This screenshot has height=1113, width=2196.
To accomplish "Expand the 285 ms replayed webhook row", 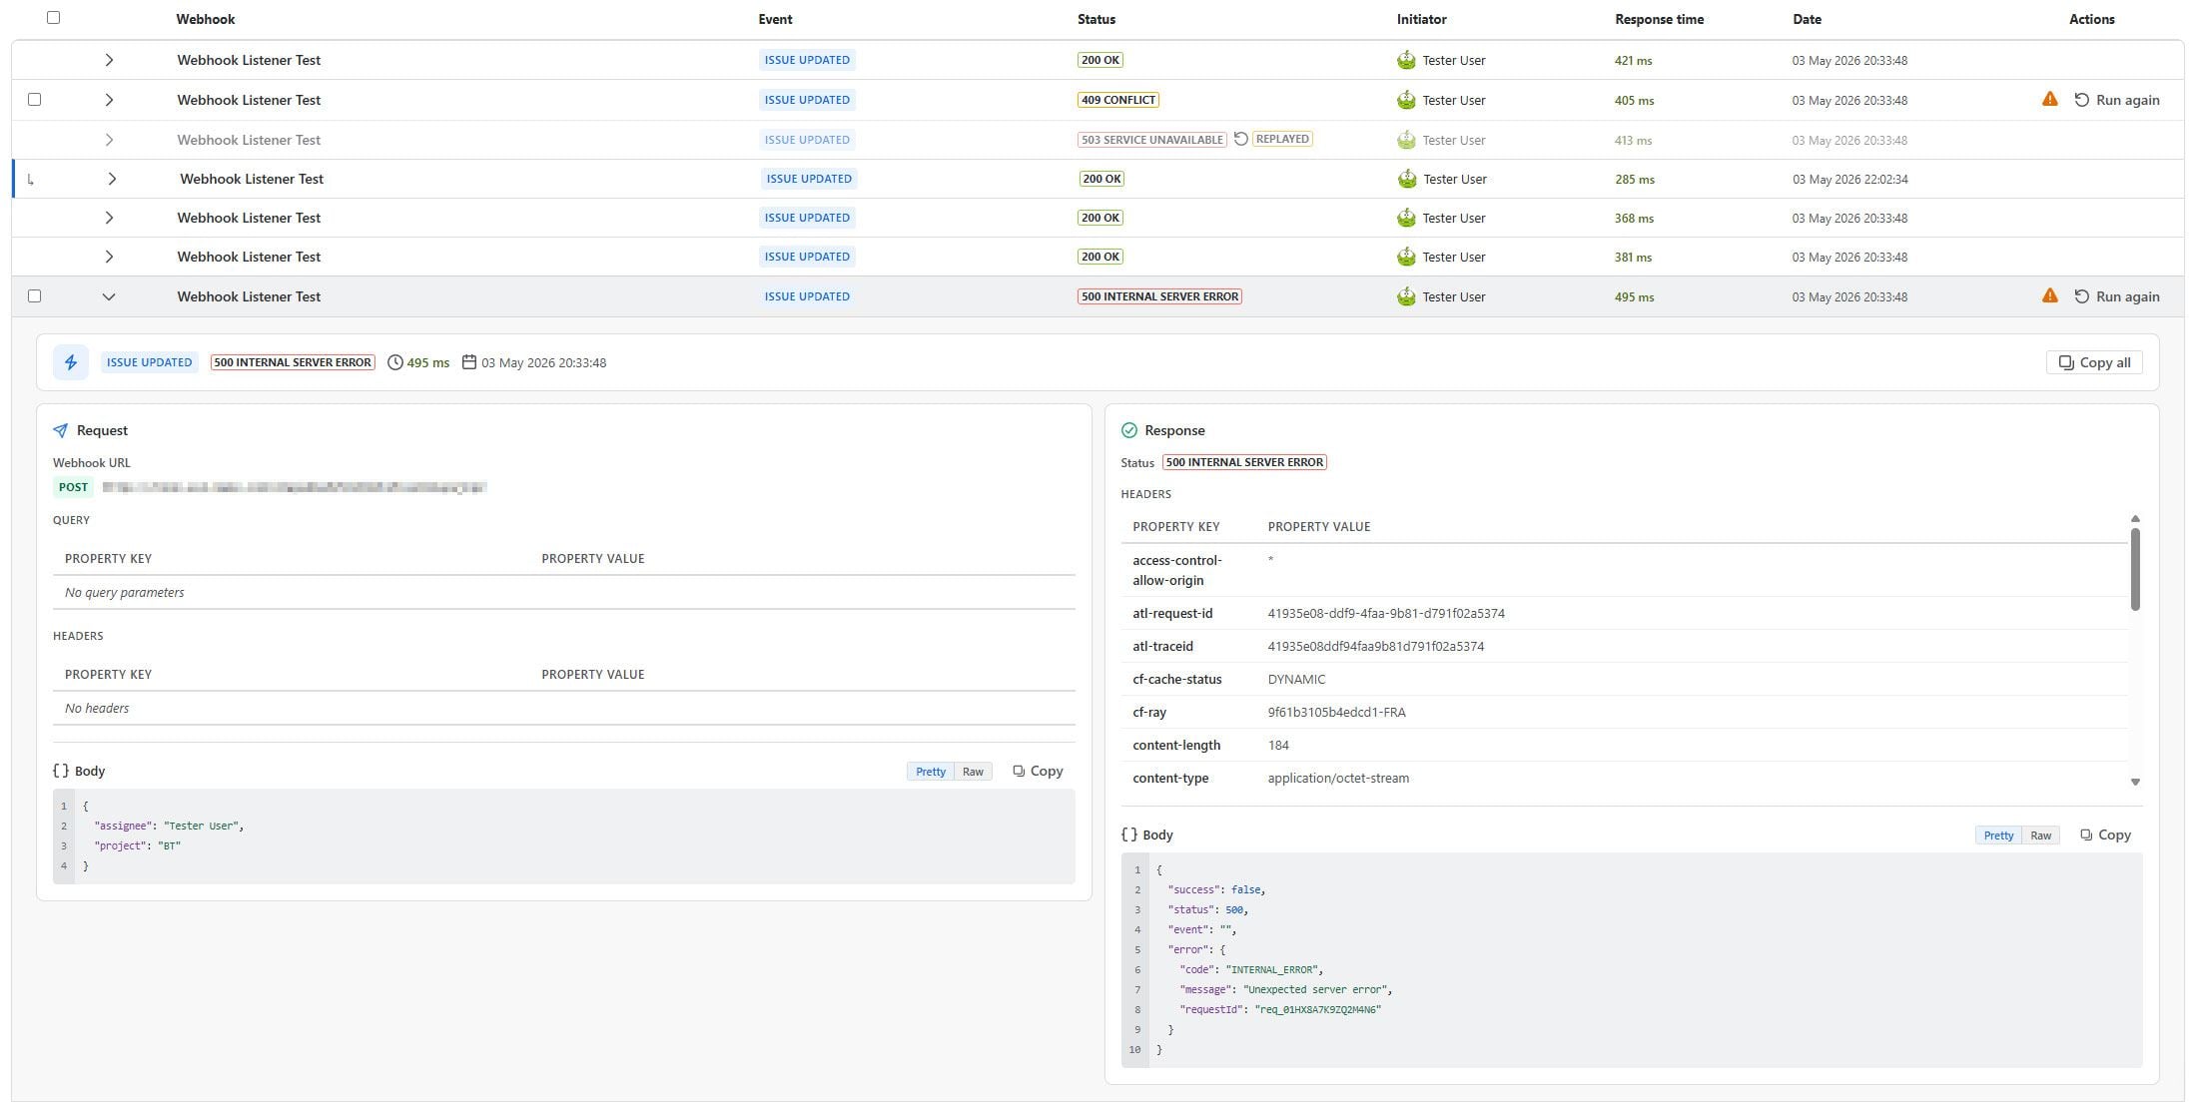I will (x=112, y=179).
